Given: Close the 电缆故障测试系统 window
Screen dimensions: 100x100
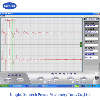Looking at the screenshot, I should (99, 13).
